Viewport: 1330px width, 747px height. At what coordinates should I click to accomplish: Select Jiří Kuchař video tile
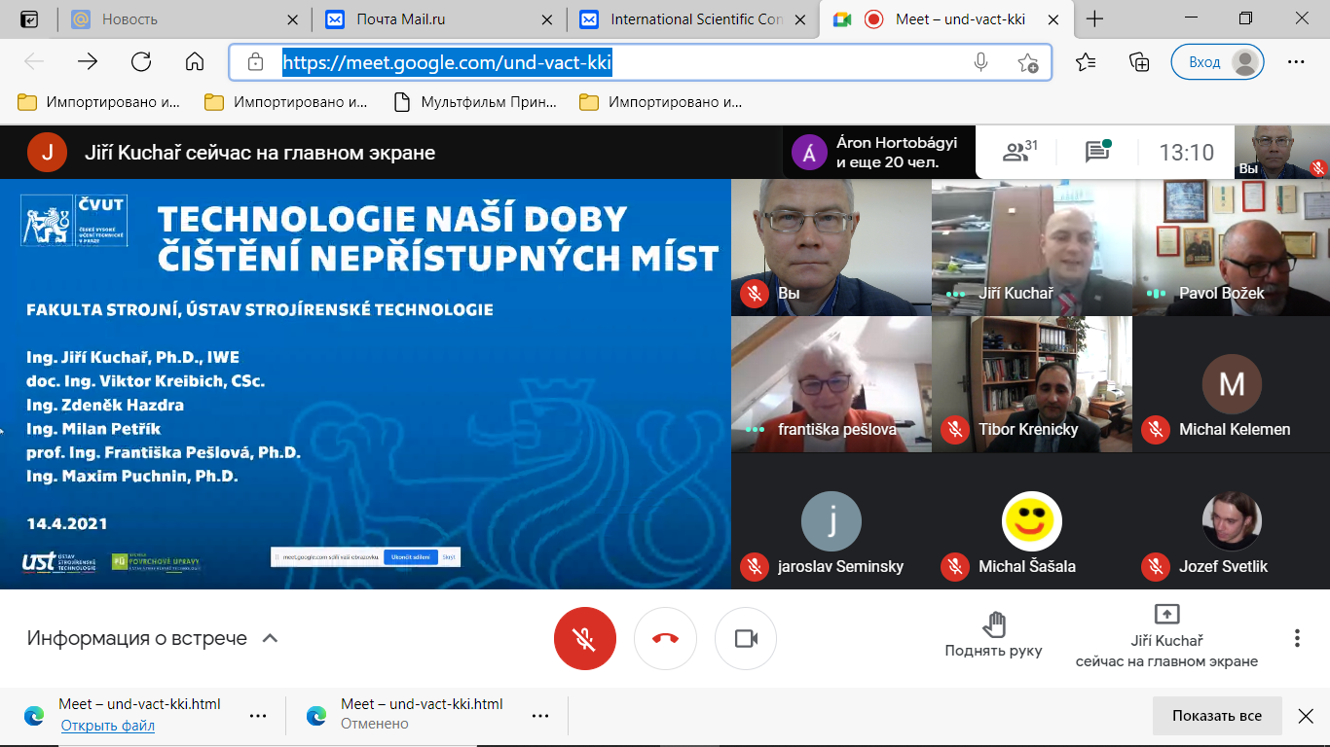click(x=1032, y=247)
